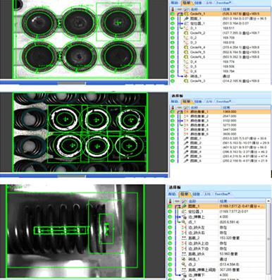
Task: Click green status light beside 点_2
Action: click(x=170, y=264)
